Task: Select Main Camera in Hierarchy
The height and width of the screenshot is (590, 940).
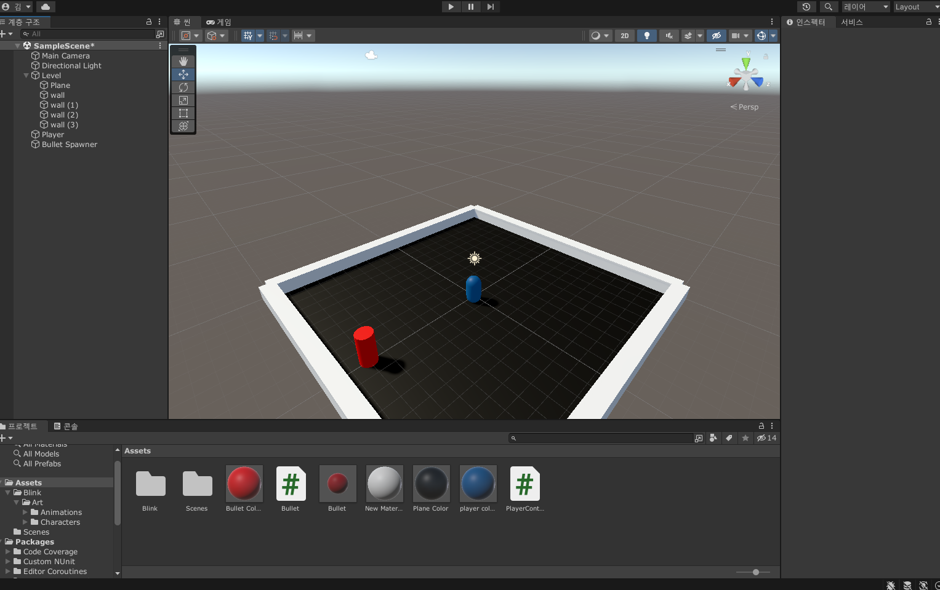Action: [66, 56]
